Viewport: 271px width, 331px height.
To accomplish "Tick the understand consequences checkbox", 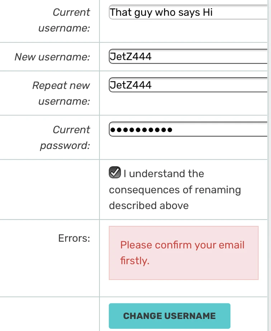I will (x=115, y=173).
